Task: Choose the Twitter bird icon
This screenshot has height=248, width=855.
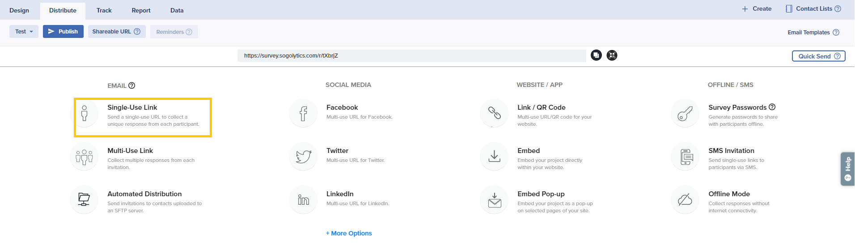Action: click(303, 157)
